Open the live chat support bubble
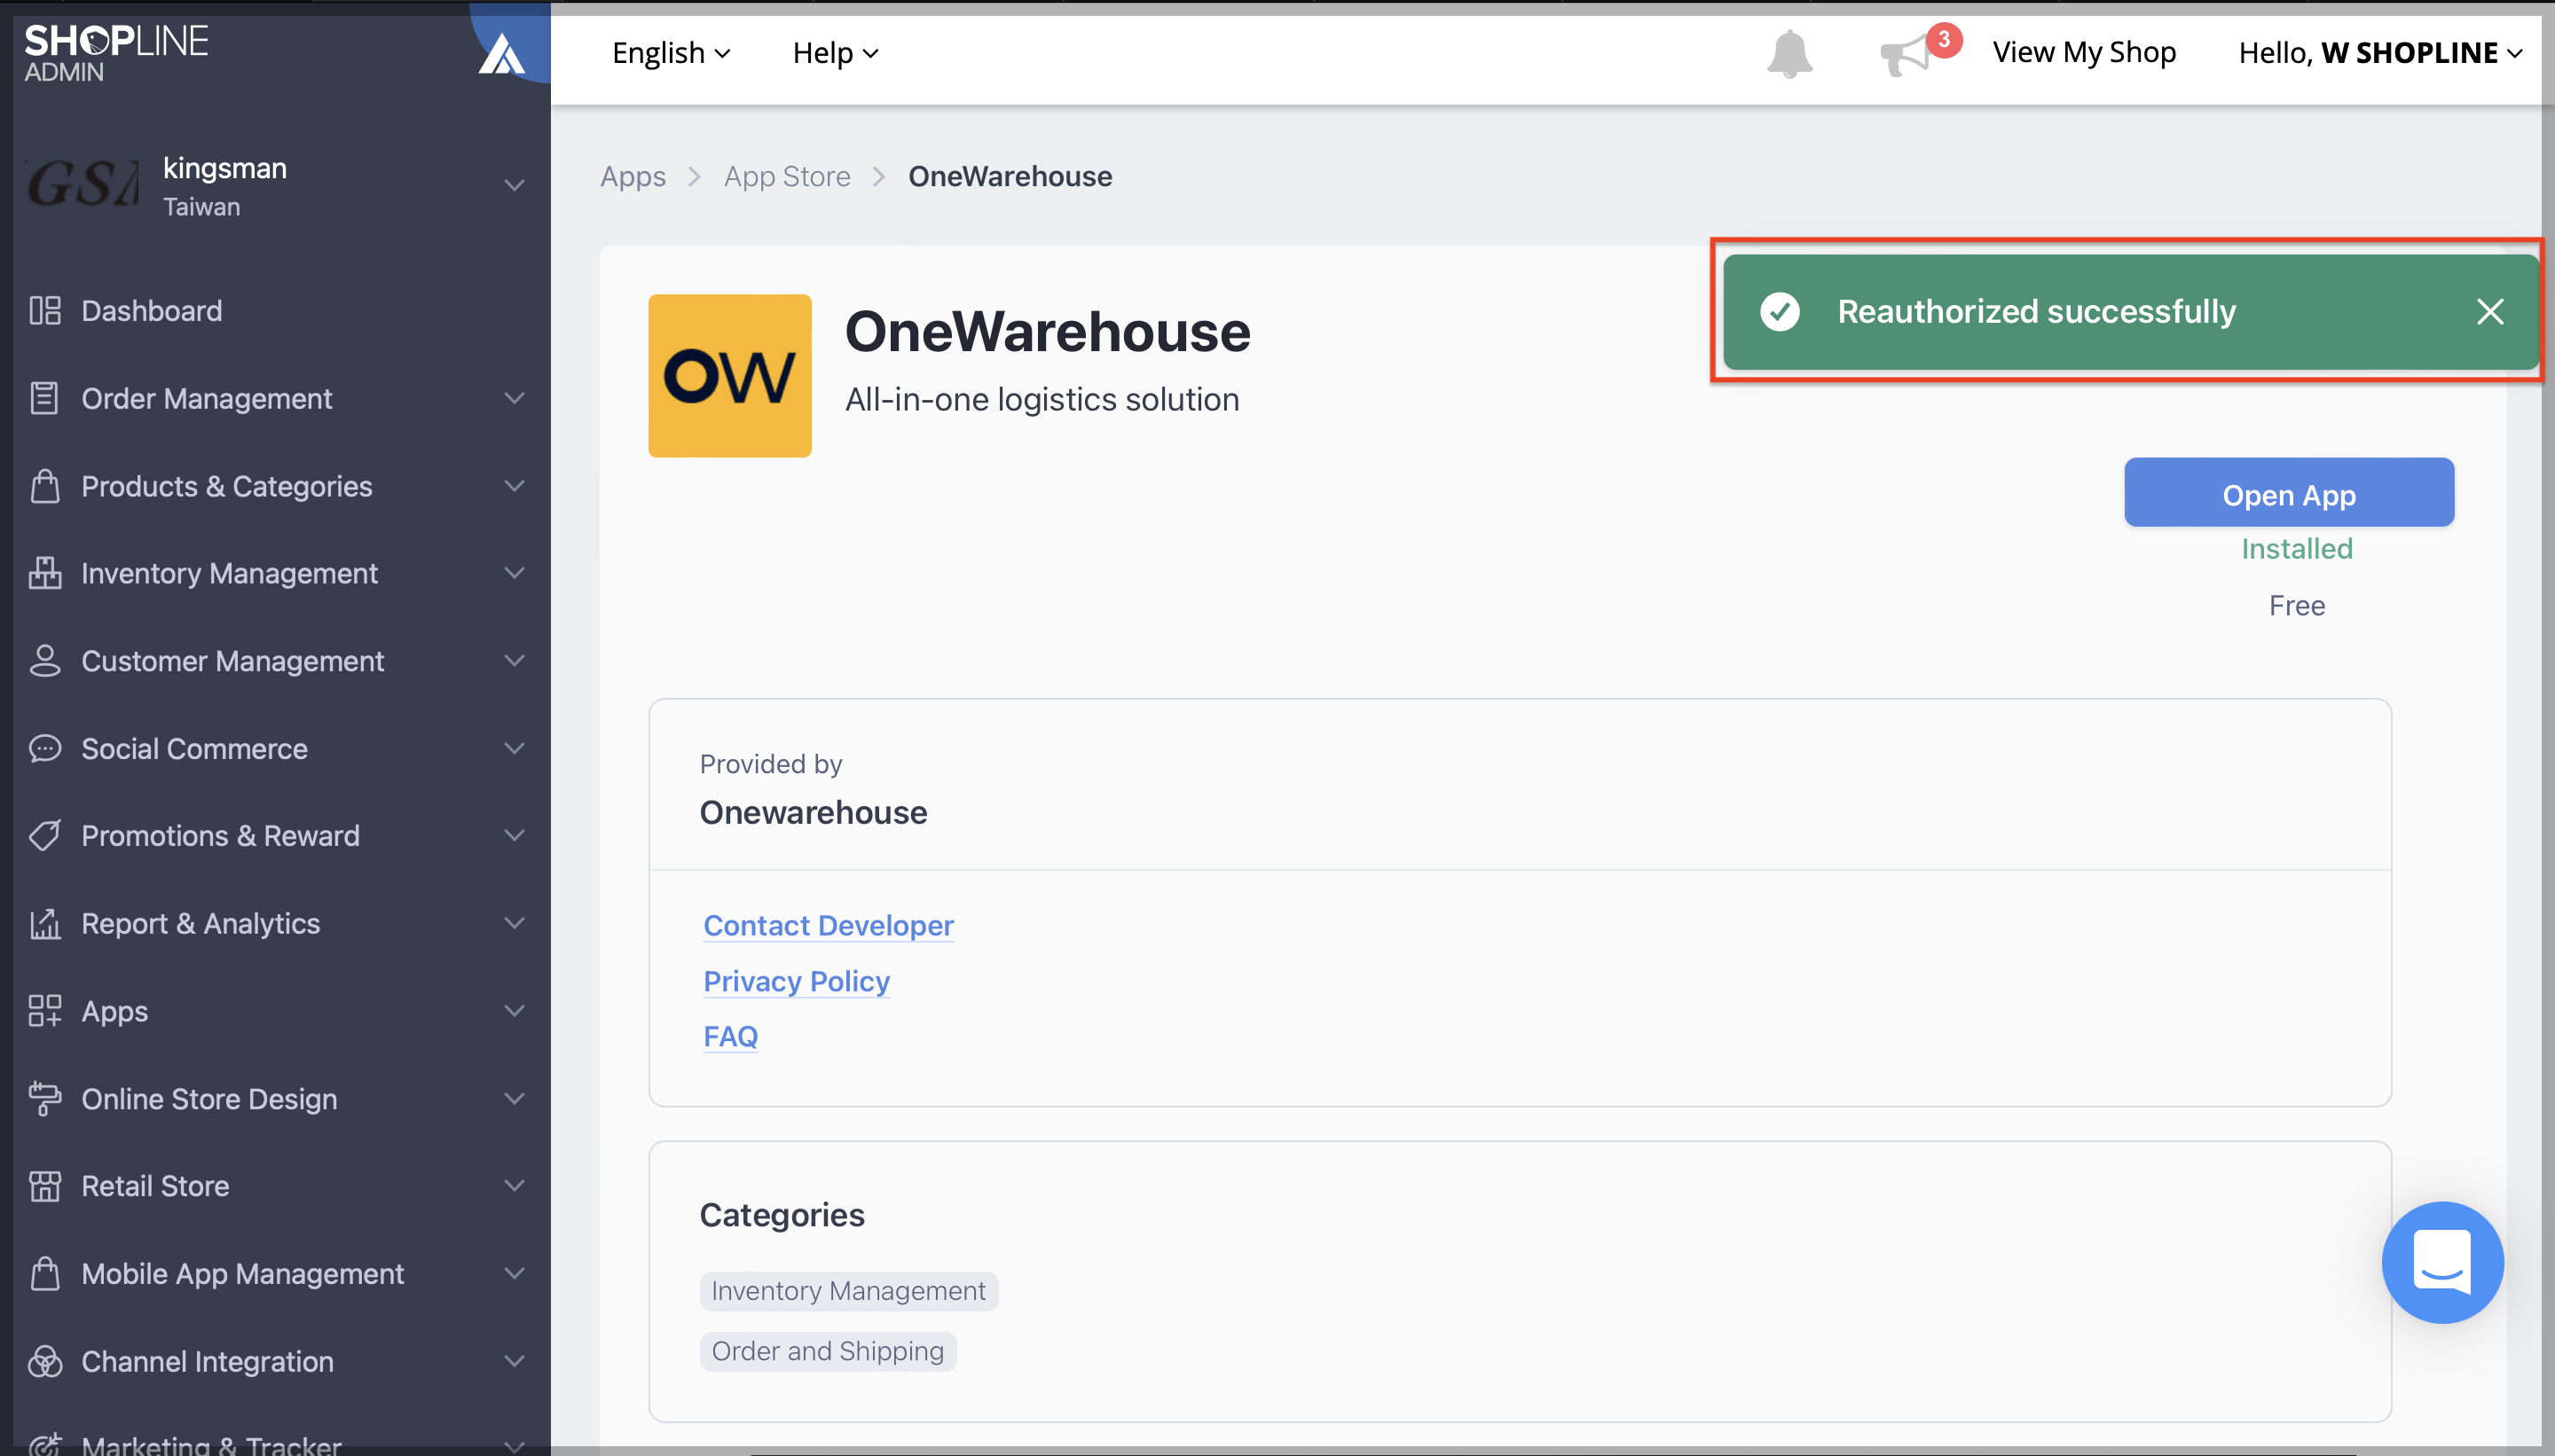Screen dimensions: 2555x1456 coord(2442,1262)
